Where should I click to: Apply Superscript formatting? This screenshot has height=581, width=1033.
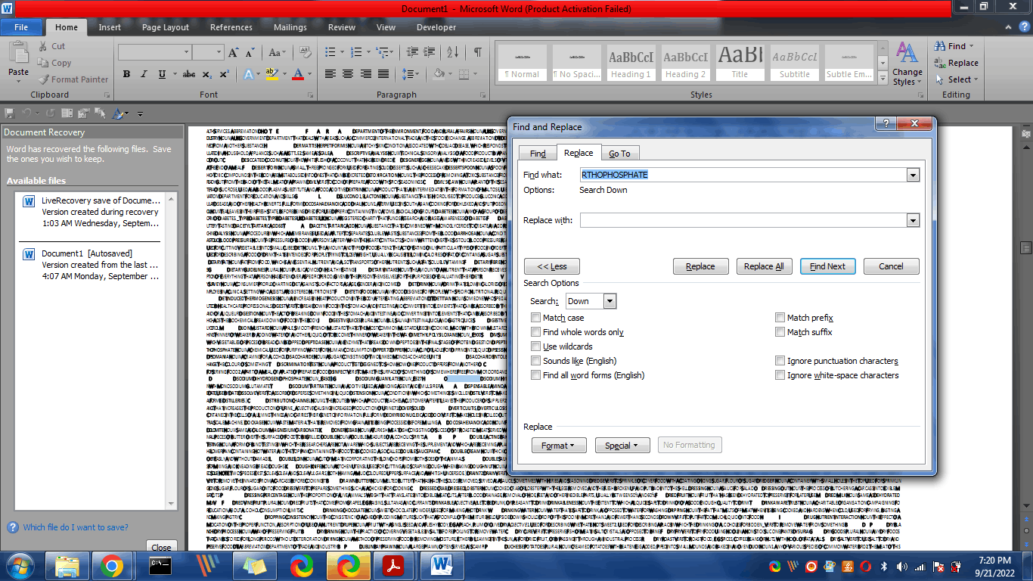[x=224, y=74]
